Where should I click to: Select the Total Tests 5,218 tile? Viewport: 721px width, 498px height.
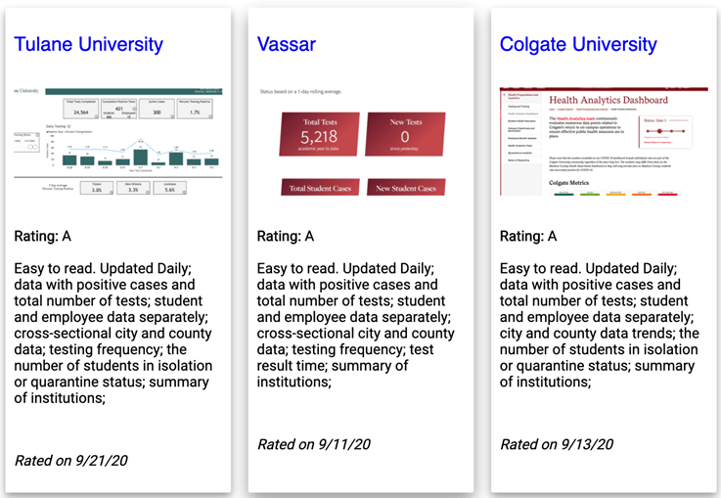pos(319,134)
